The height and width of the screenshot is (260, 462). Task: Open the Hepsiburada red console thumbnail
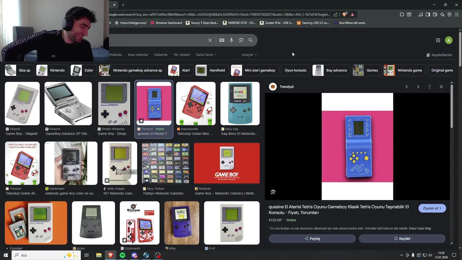coord(196,103)
